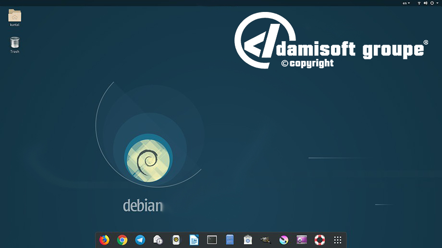Launch the Terminal application
Image resolution: width=442 pixels, height=248 pixels.
point(212,240)
